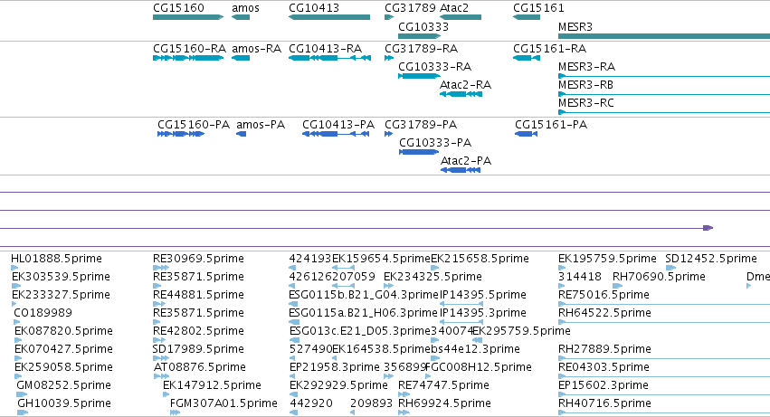Image resolution: width=770 pixels, height=417 pixels.
Task: Select the Atac2-PA protein label
Action: [x=466, y=161]
